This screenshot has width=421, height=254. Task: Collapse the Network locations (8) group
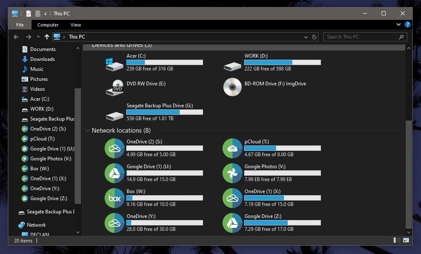coord(88,131)
